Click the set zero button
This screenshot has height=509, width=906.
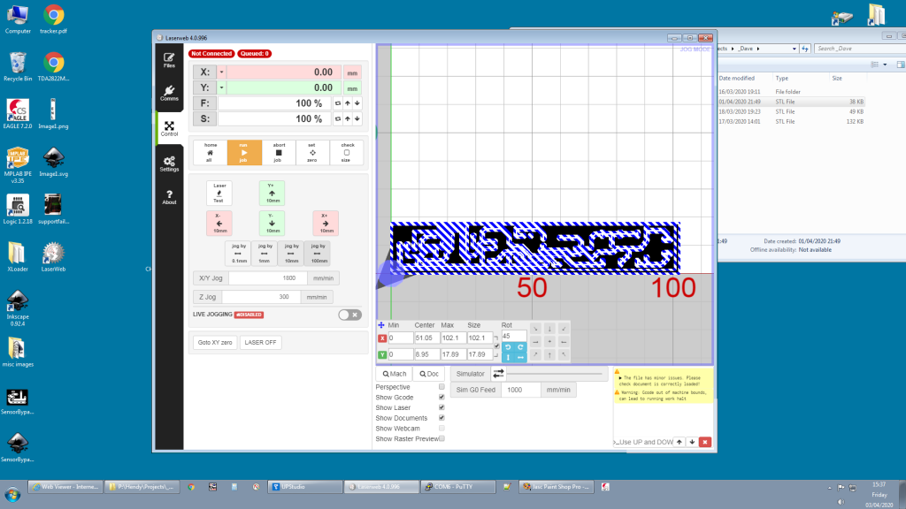coord(312,152)
